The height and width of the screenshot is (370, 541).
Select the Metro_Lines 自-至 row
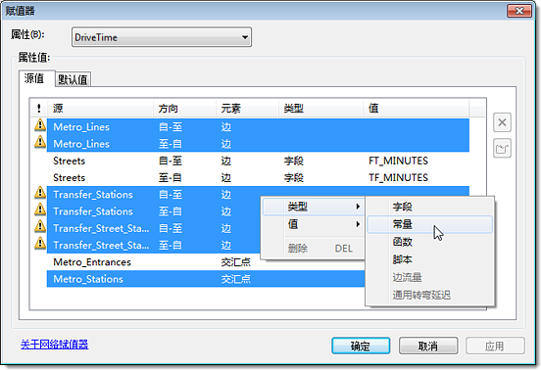point(258,127)
